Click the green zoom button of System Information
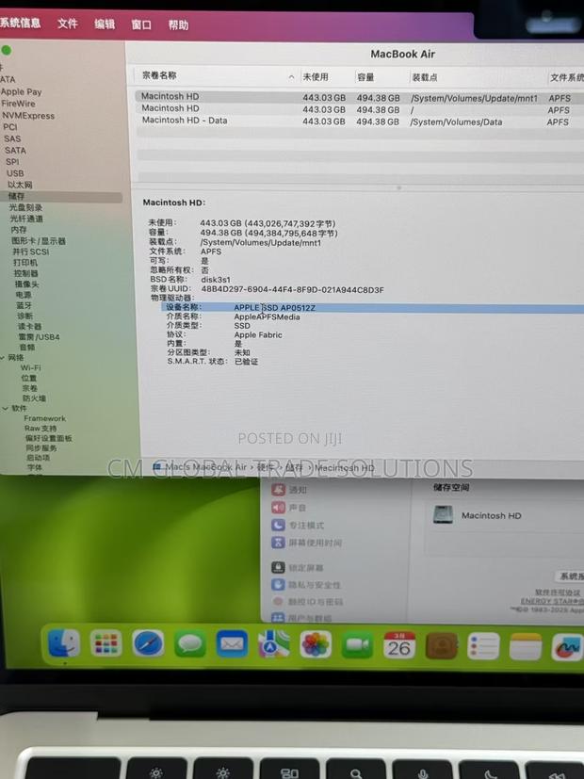Viewport: 584px width, 779px height. coord(7,50)
